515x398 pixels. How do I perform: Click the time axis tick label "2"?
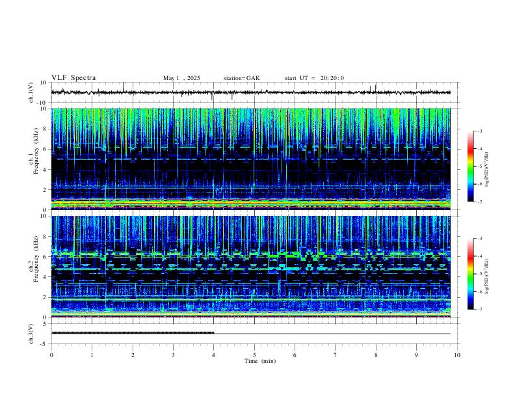(133, 355)
